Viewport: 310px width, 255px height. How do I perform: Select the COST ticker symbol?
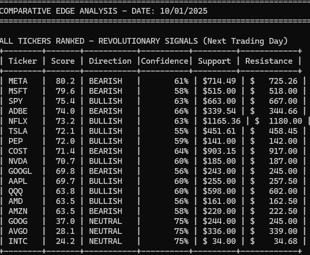click(18, 151)
